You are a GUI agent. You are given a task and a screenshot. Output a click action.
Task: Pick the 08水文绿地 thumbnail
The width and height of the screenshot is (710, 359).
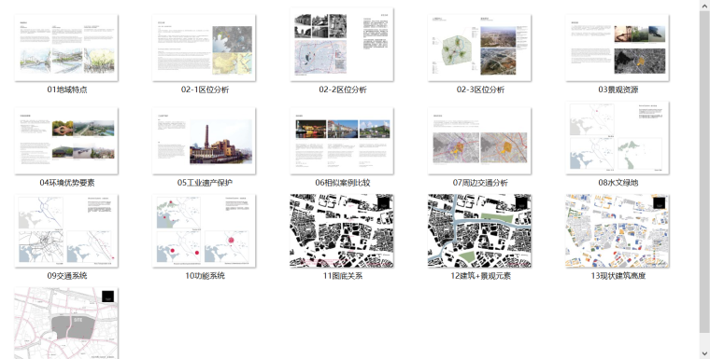[618, 138]
